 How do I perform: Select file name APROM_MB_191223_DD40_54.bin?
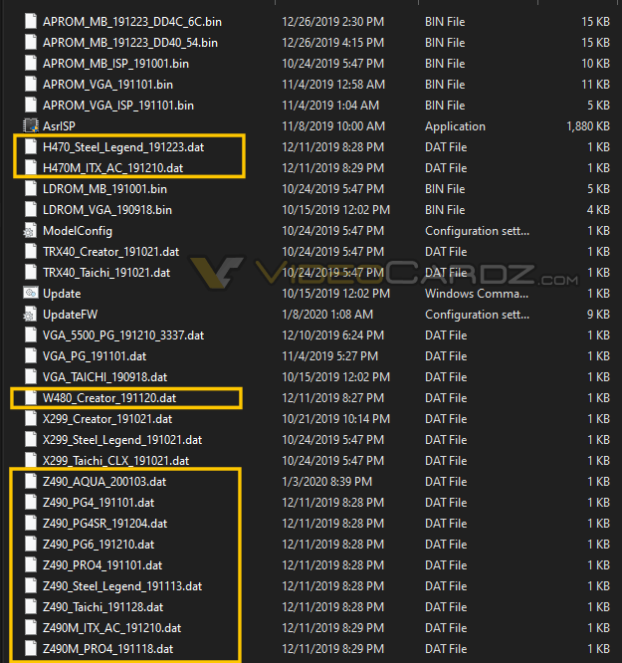(130, 43)
